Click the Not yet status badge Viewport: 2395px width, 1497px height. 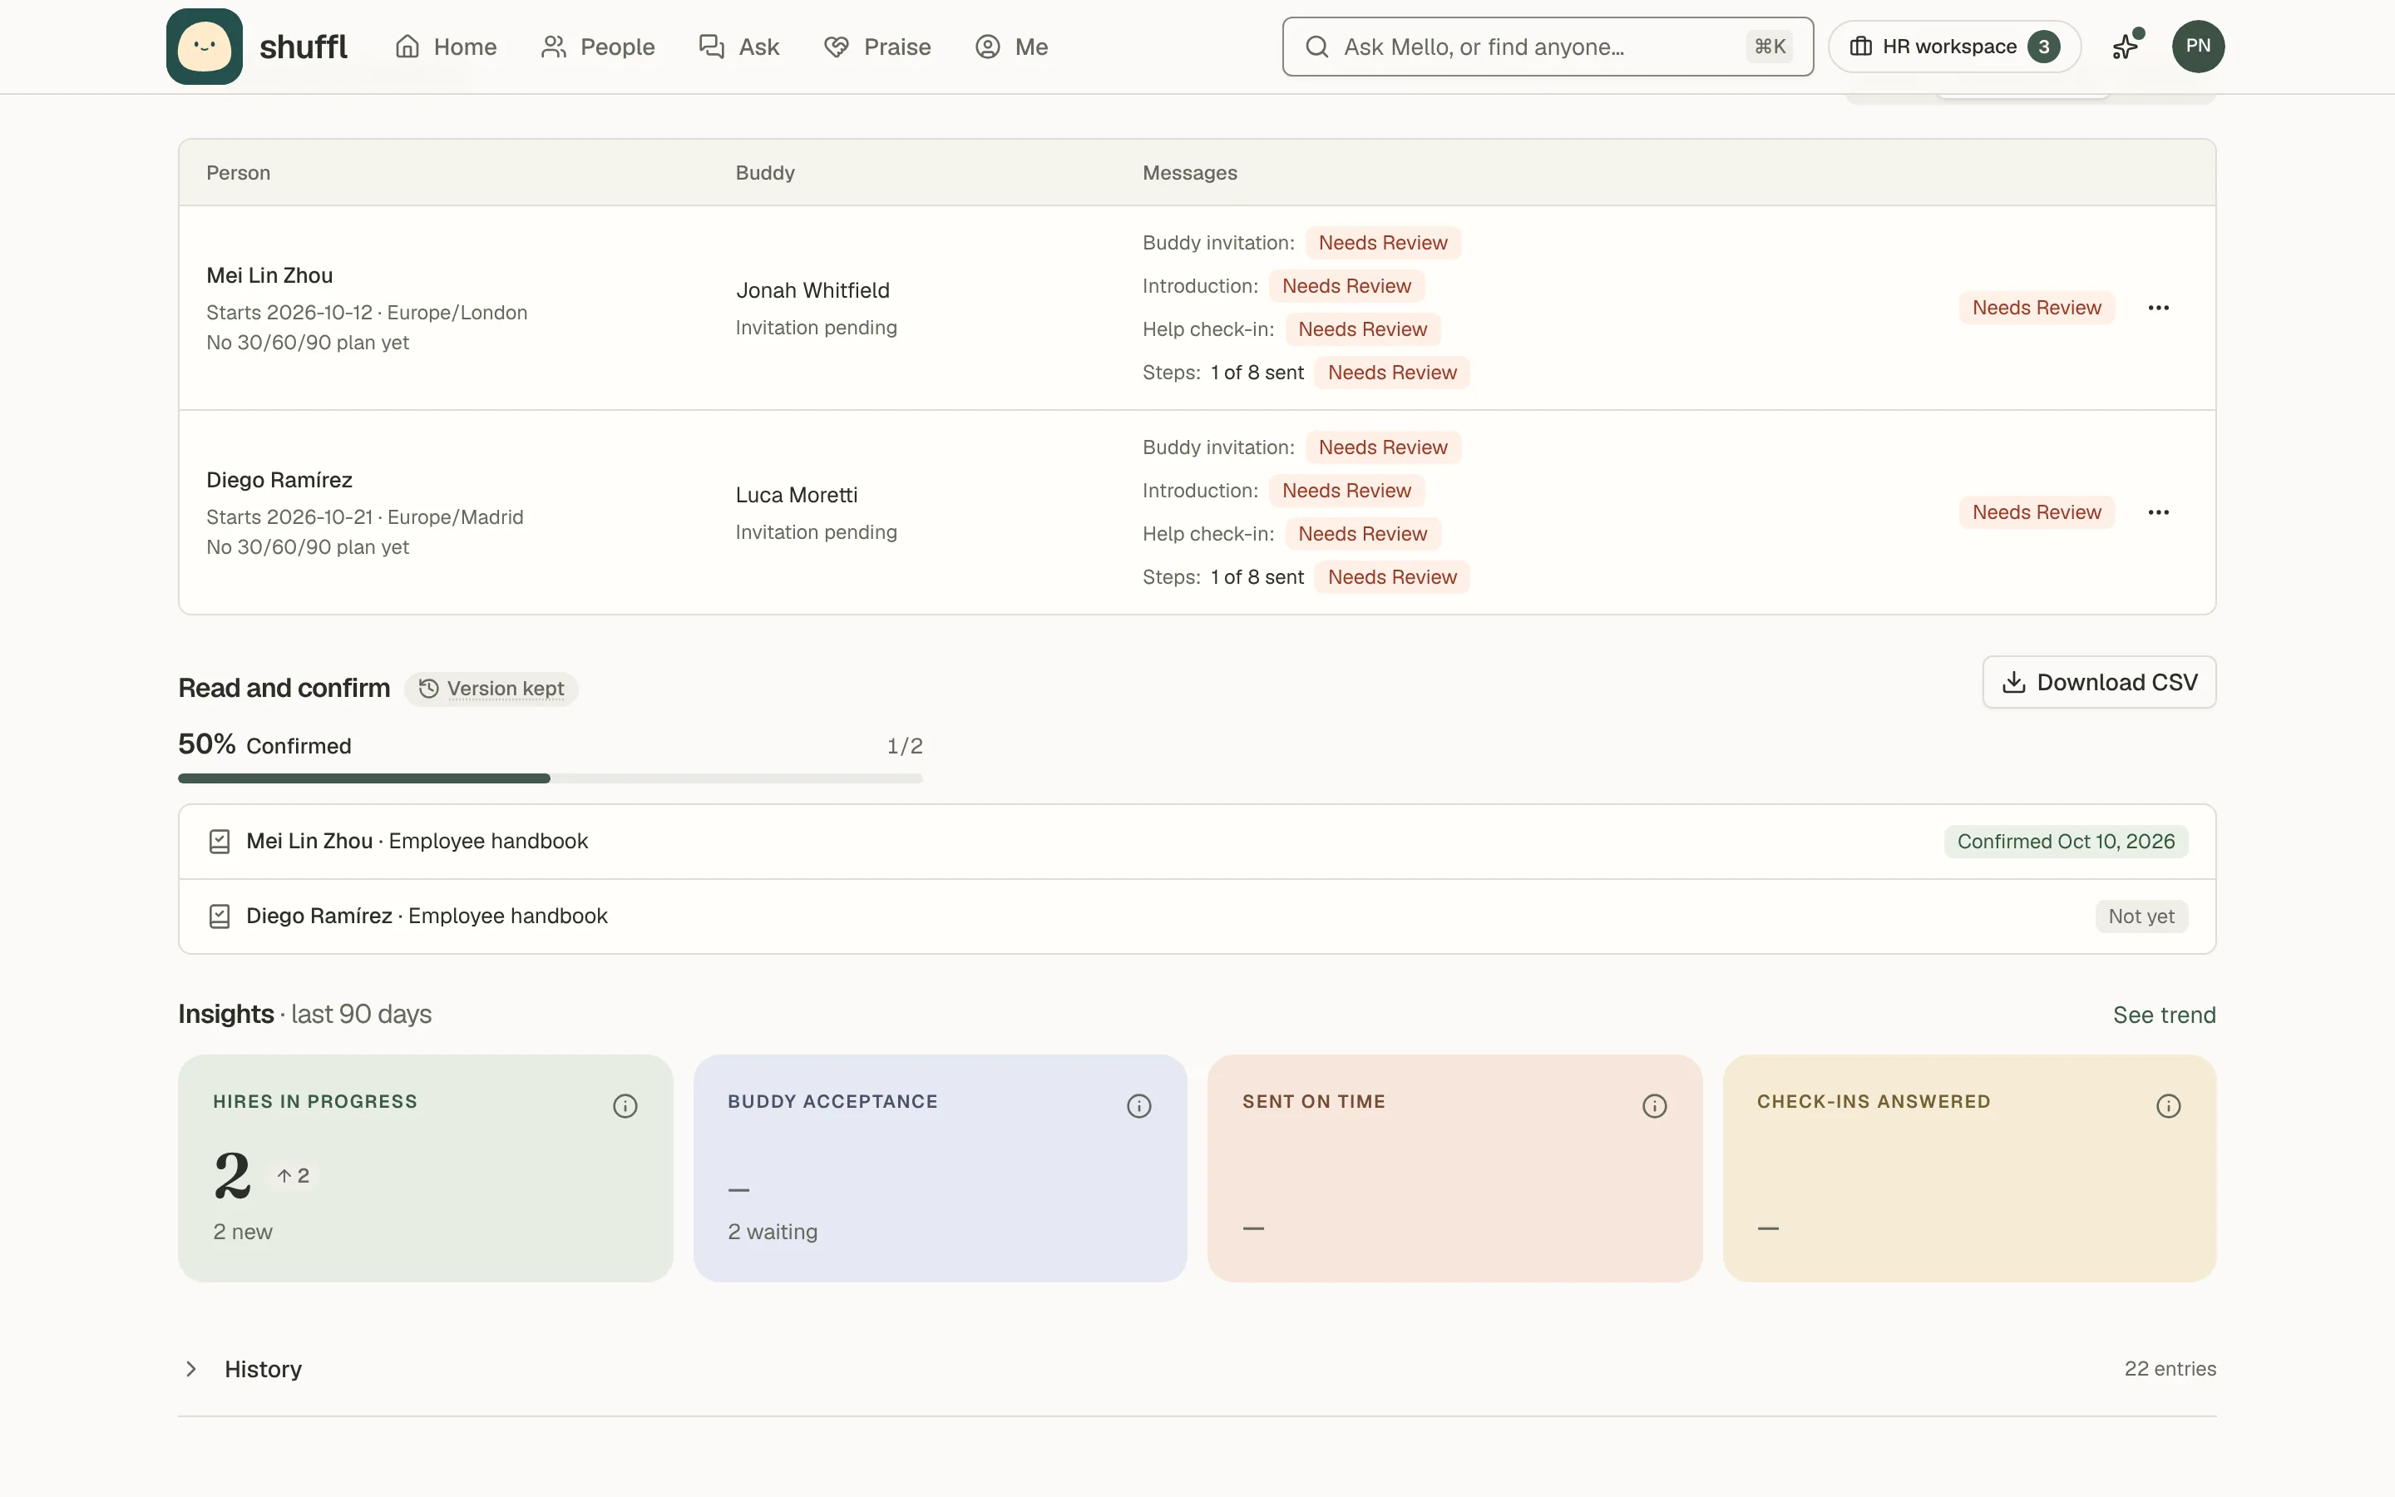coord(2141,916)
